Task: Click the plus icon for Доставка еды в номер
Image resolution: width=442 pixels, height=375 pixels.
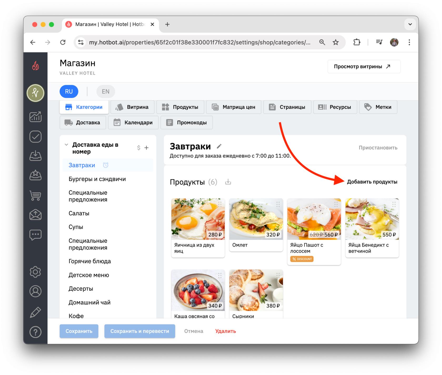Action: (x=147, y=148)
